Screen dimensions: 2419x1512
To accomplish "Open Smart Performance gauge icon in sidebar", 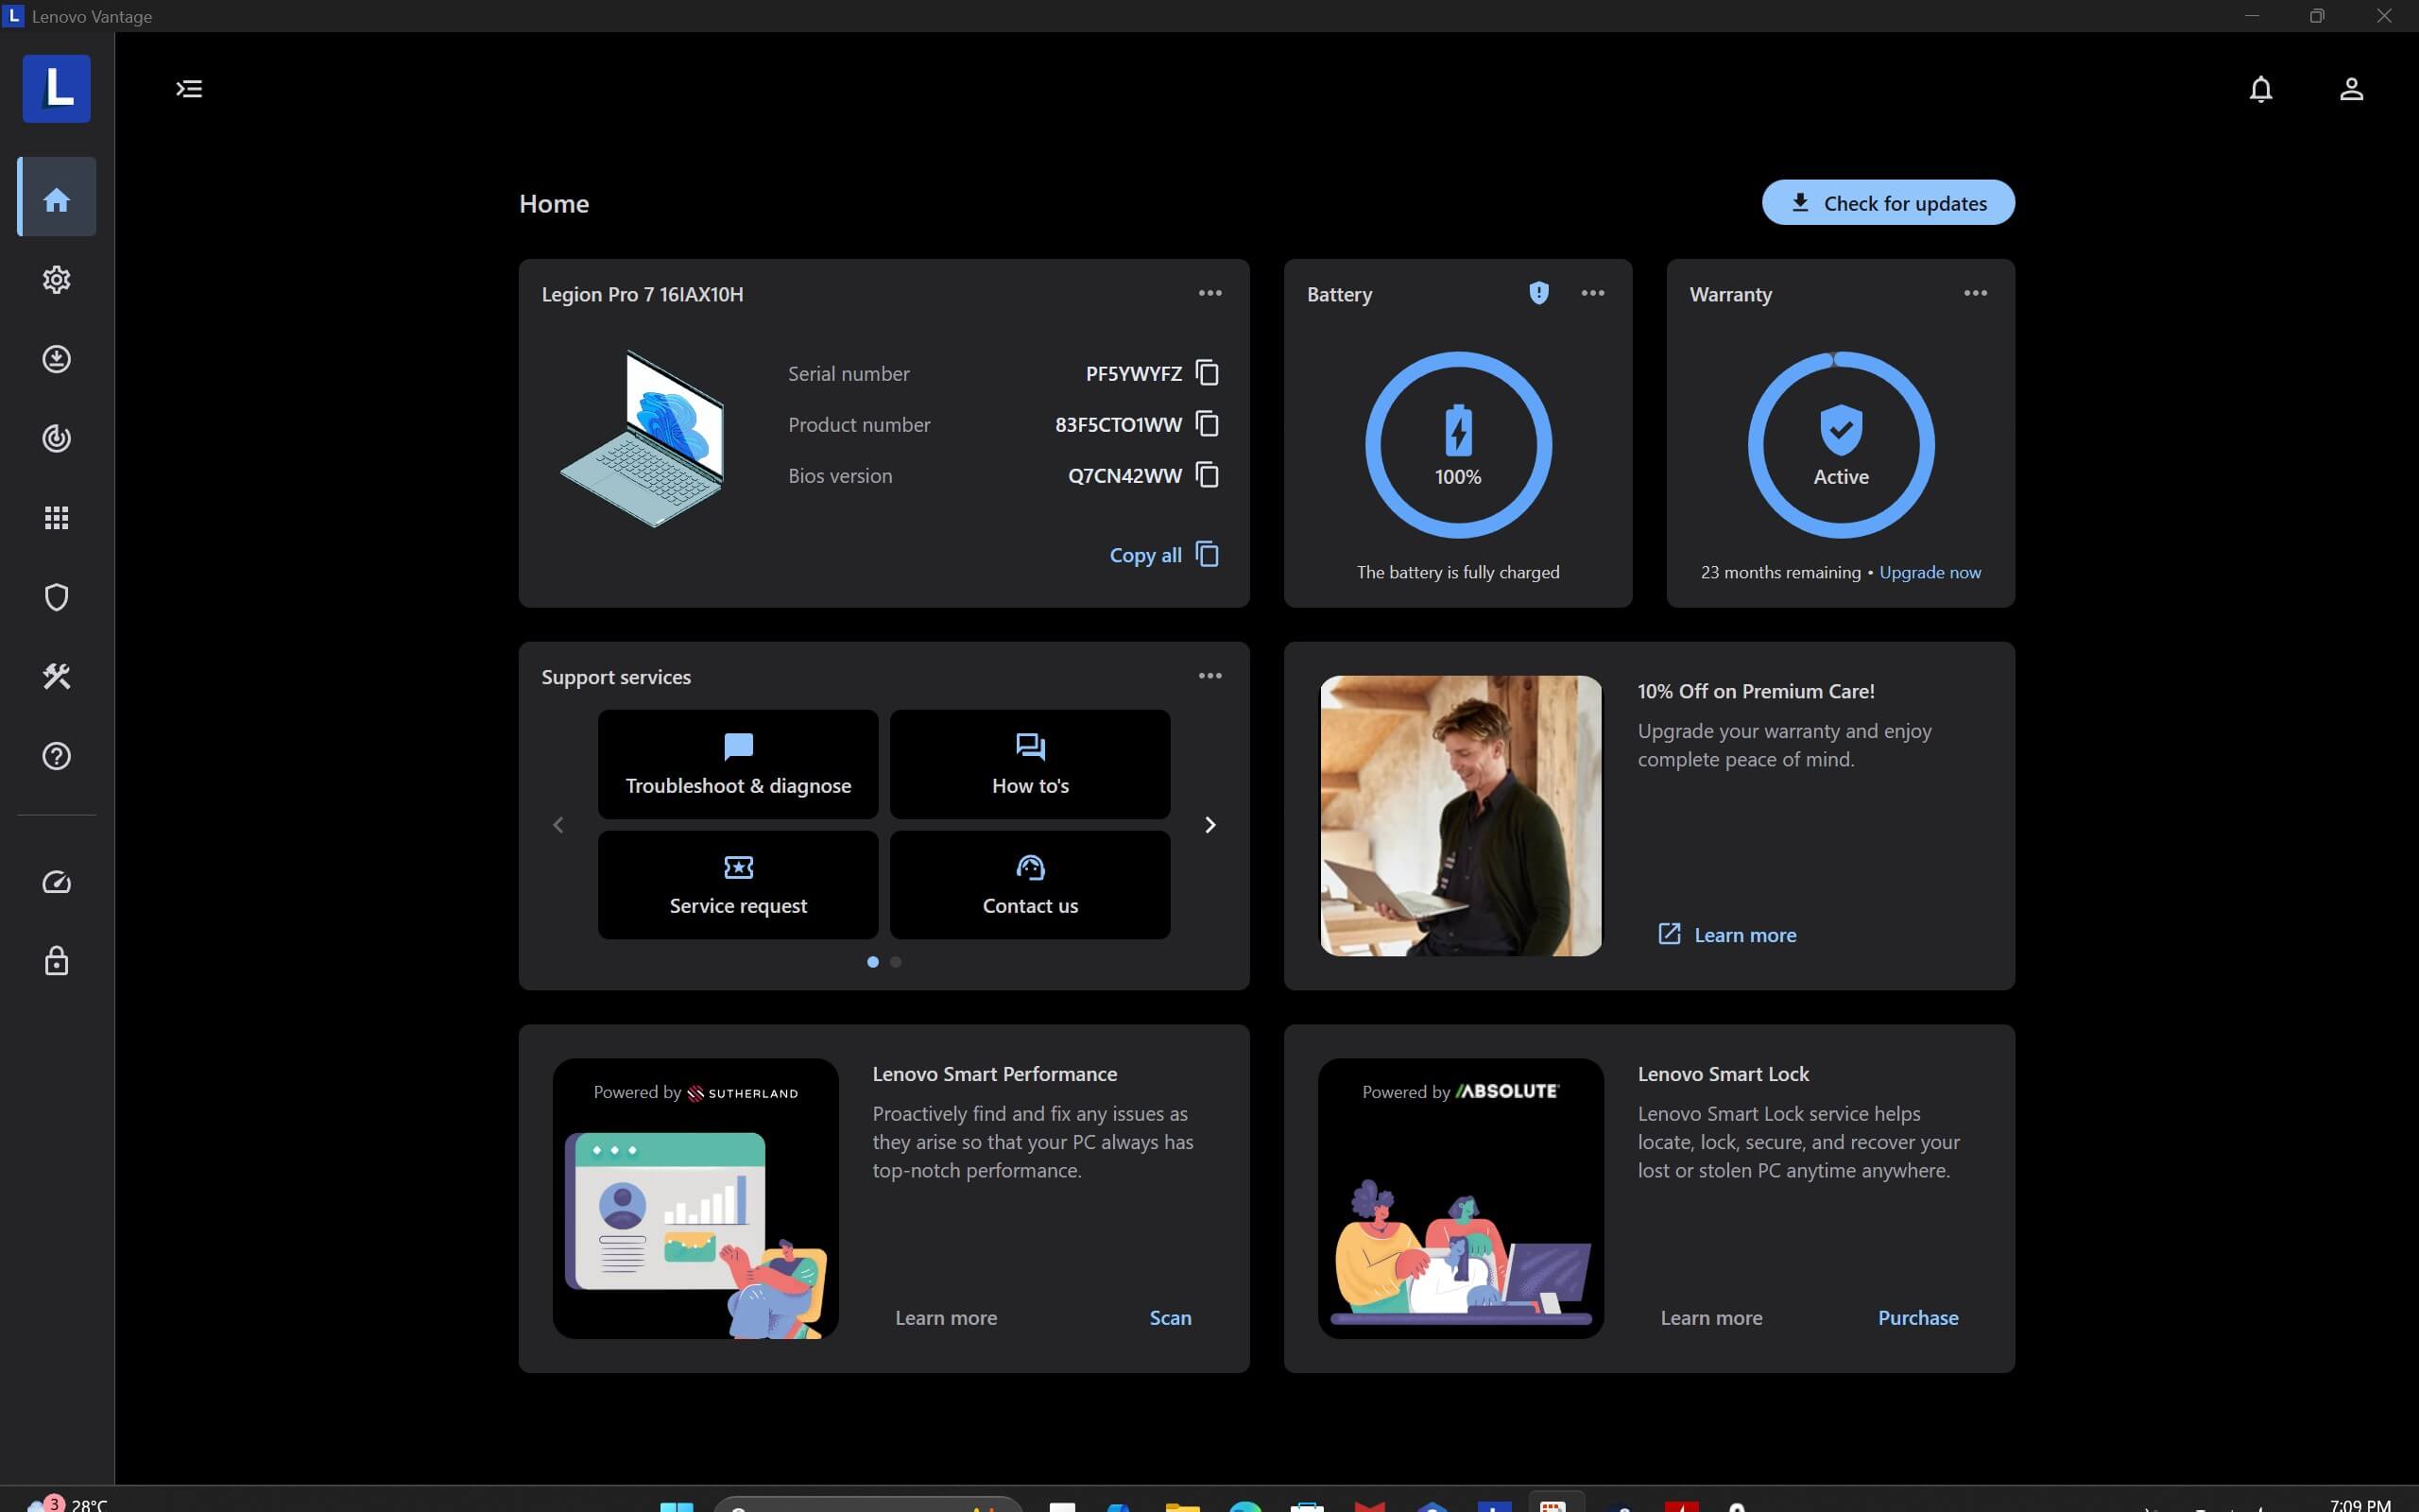I will point(57,882).
